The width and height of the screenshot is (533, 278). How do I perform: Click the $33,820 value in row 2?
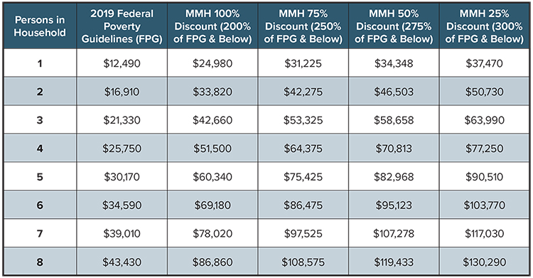point(212,92)
